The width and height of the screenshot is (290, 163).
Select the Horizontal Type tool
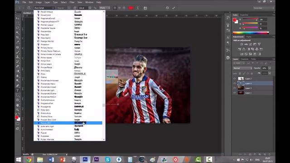[x=18, y=91]
